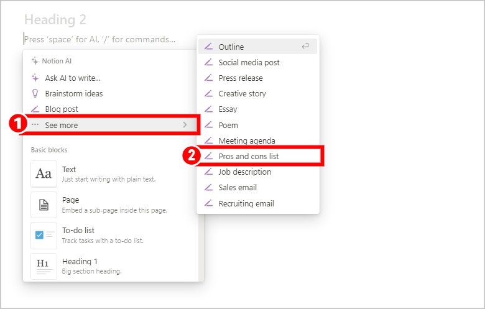The width and height of the screenshot is (485, 309).
Task: Select Recruiting email
Action: [x=257, y=203]
